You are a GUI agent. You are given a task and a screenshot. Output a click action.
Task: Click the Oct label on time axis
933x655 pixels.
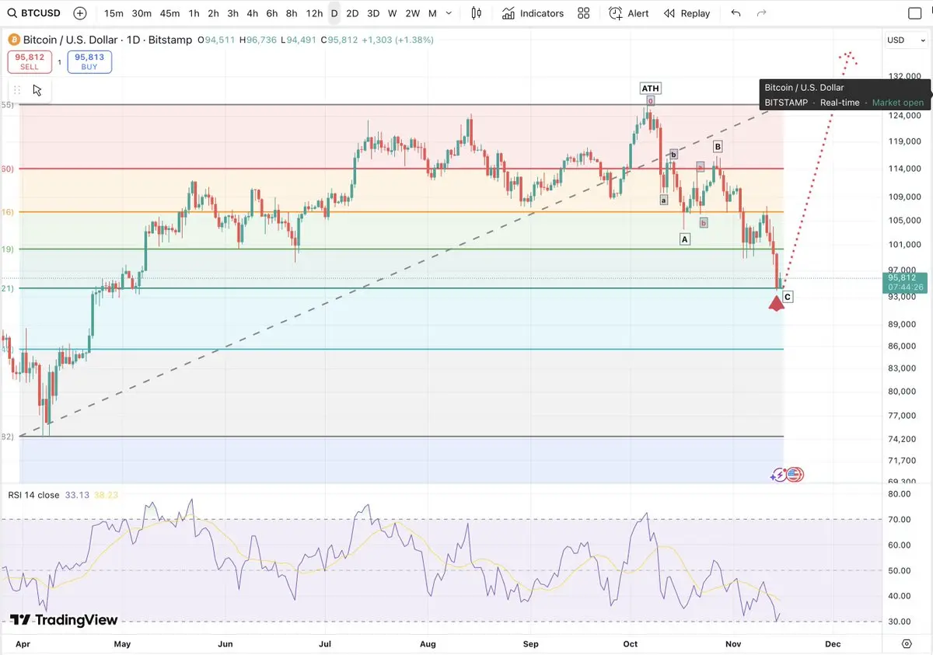tap(631, 644)
